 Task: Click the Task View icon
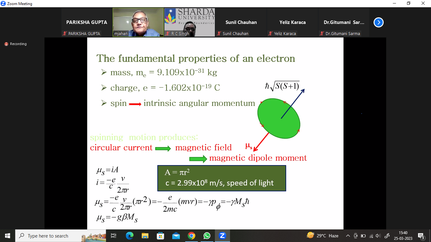(x=114, y=236)
